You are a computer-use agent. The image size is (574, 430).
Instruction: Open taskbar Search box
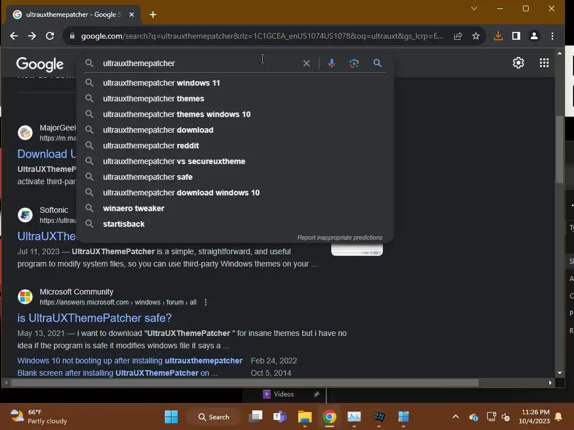[214, 417]
